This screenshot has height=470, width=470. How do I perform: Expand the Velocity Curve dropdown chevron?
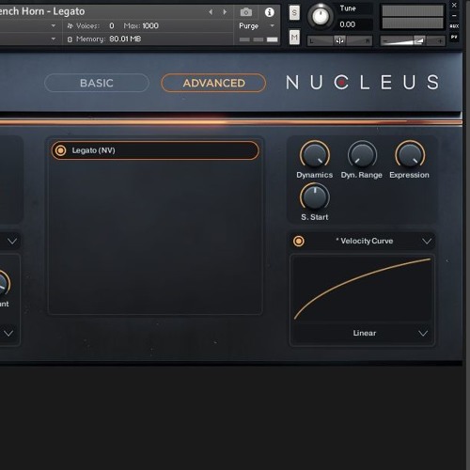[427, 242]
